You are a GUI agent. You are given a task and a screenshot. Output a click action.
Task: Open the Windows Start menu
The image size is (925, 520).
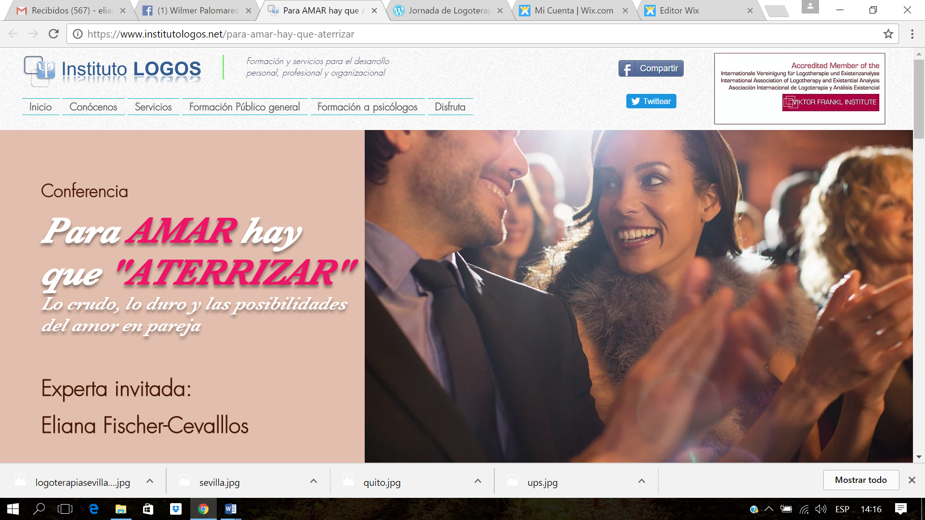[13, 509]
